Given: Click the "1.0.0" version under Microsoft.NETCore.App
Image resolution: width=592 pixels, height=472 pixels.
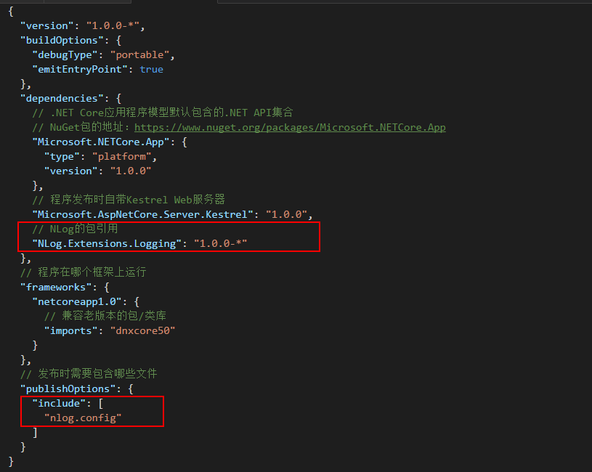Looking at the screenshot, I should pyautogui.click(x=131, y=171).
